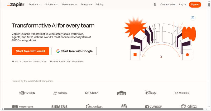
Task: Go to the Pricing page
Action: [100, 4]
